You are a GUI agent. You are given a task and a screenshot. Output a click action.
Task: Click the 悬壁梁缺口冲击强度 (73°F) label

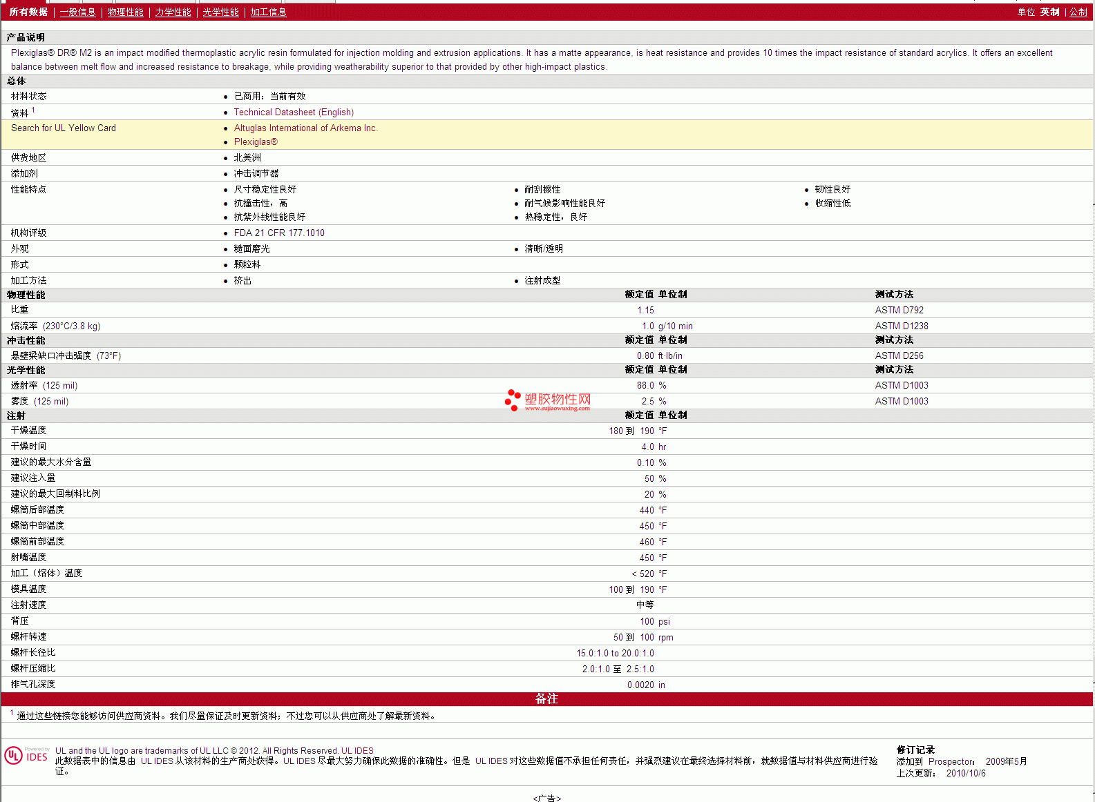pos(66,356)
